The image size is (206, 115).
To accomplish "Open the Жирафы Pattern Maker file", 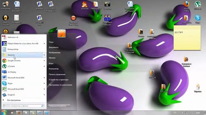I will click(39, 5).
